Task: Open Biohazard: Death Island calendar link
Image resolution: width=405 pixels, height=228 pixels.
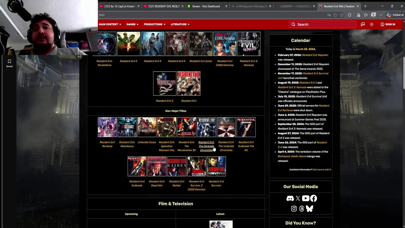Action: tap(292, 156)
